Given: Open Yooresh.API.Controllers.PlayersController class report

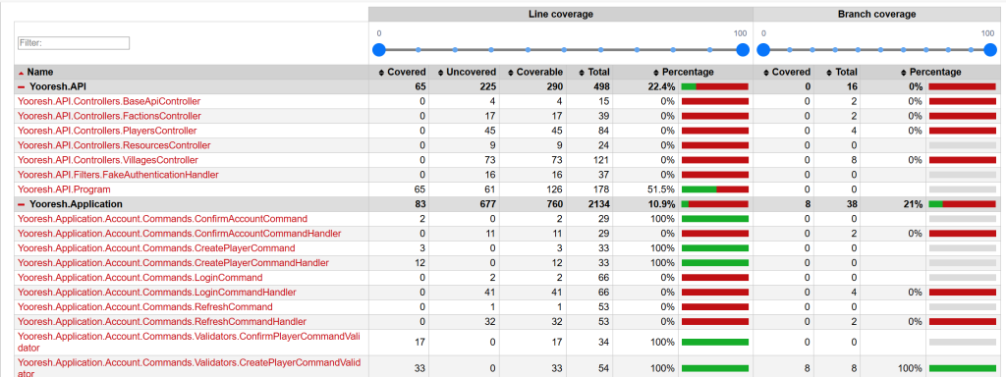Looking at the screenshot, I should point(108,131).
